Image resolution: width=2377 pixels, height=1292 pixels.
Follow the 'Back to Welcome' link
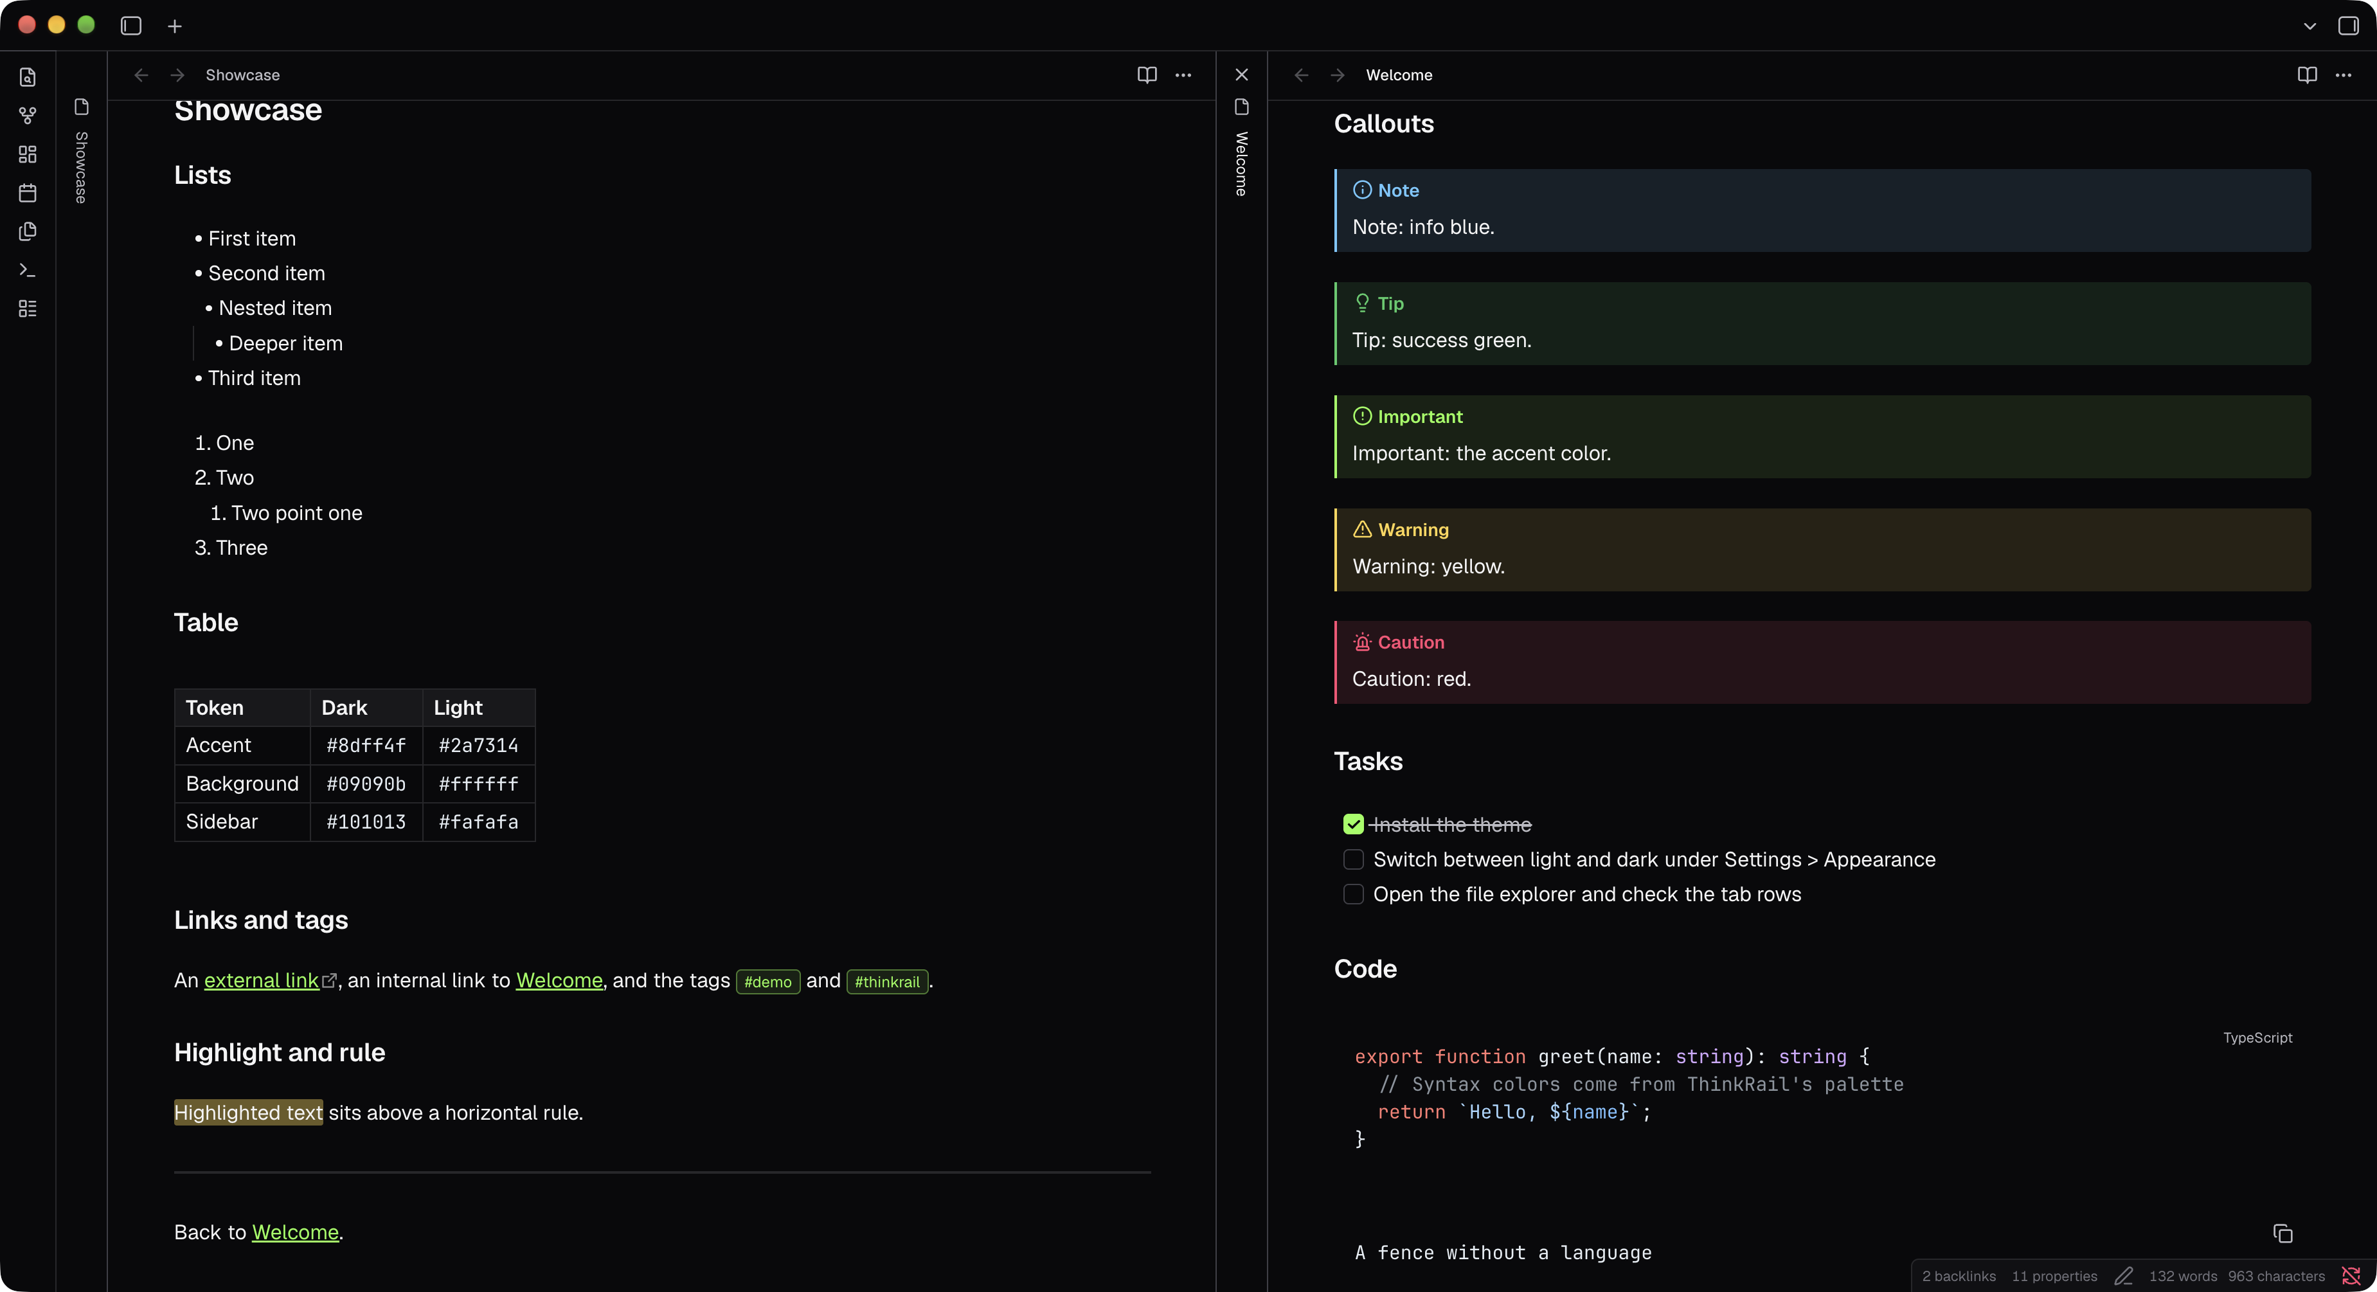[x=295, y=1232]
